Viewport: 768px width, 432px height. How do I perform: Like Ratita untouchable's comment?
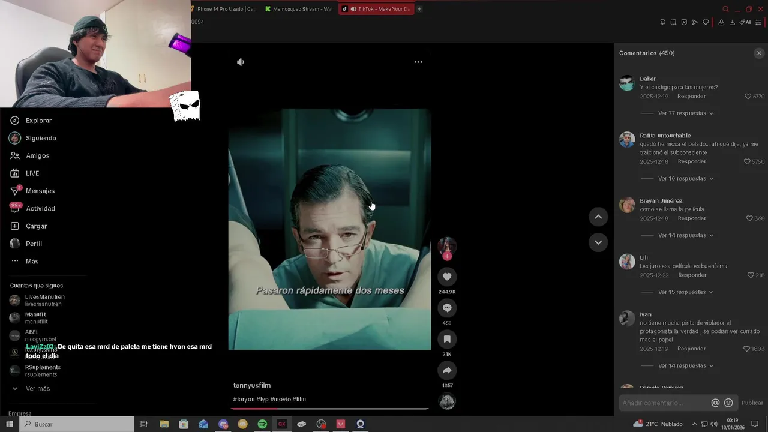[x=748, y=162]
